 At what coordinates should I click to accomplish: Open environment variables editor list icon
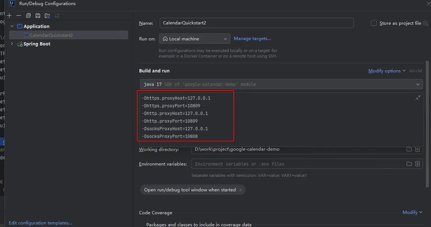tap(418, 164)
